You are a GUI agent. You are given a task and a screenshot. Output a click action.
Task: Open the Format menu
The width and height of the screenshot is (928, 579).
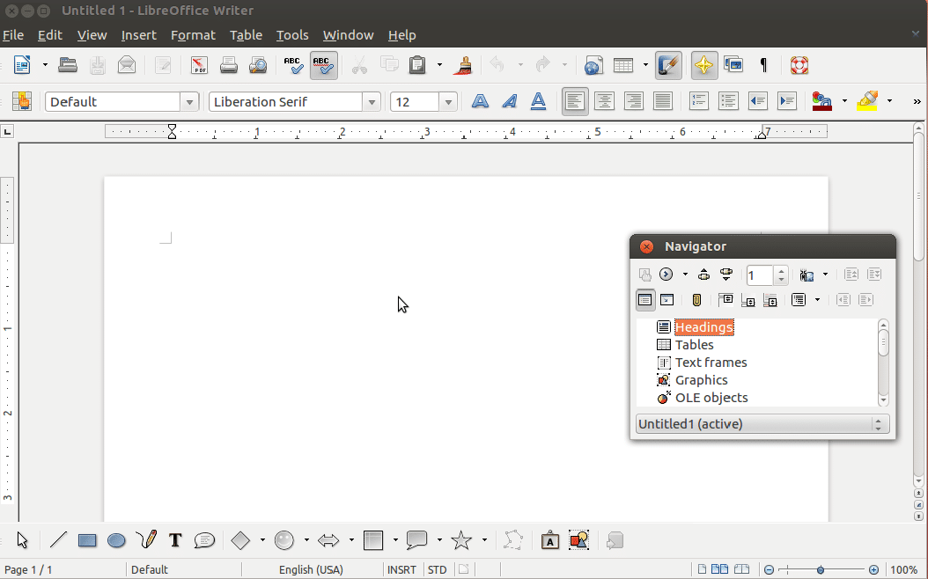[x=193, y=35]
